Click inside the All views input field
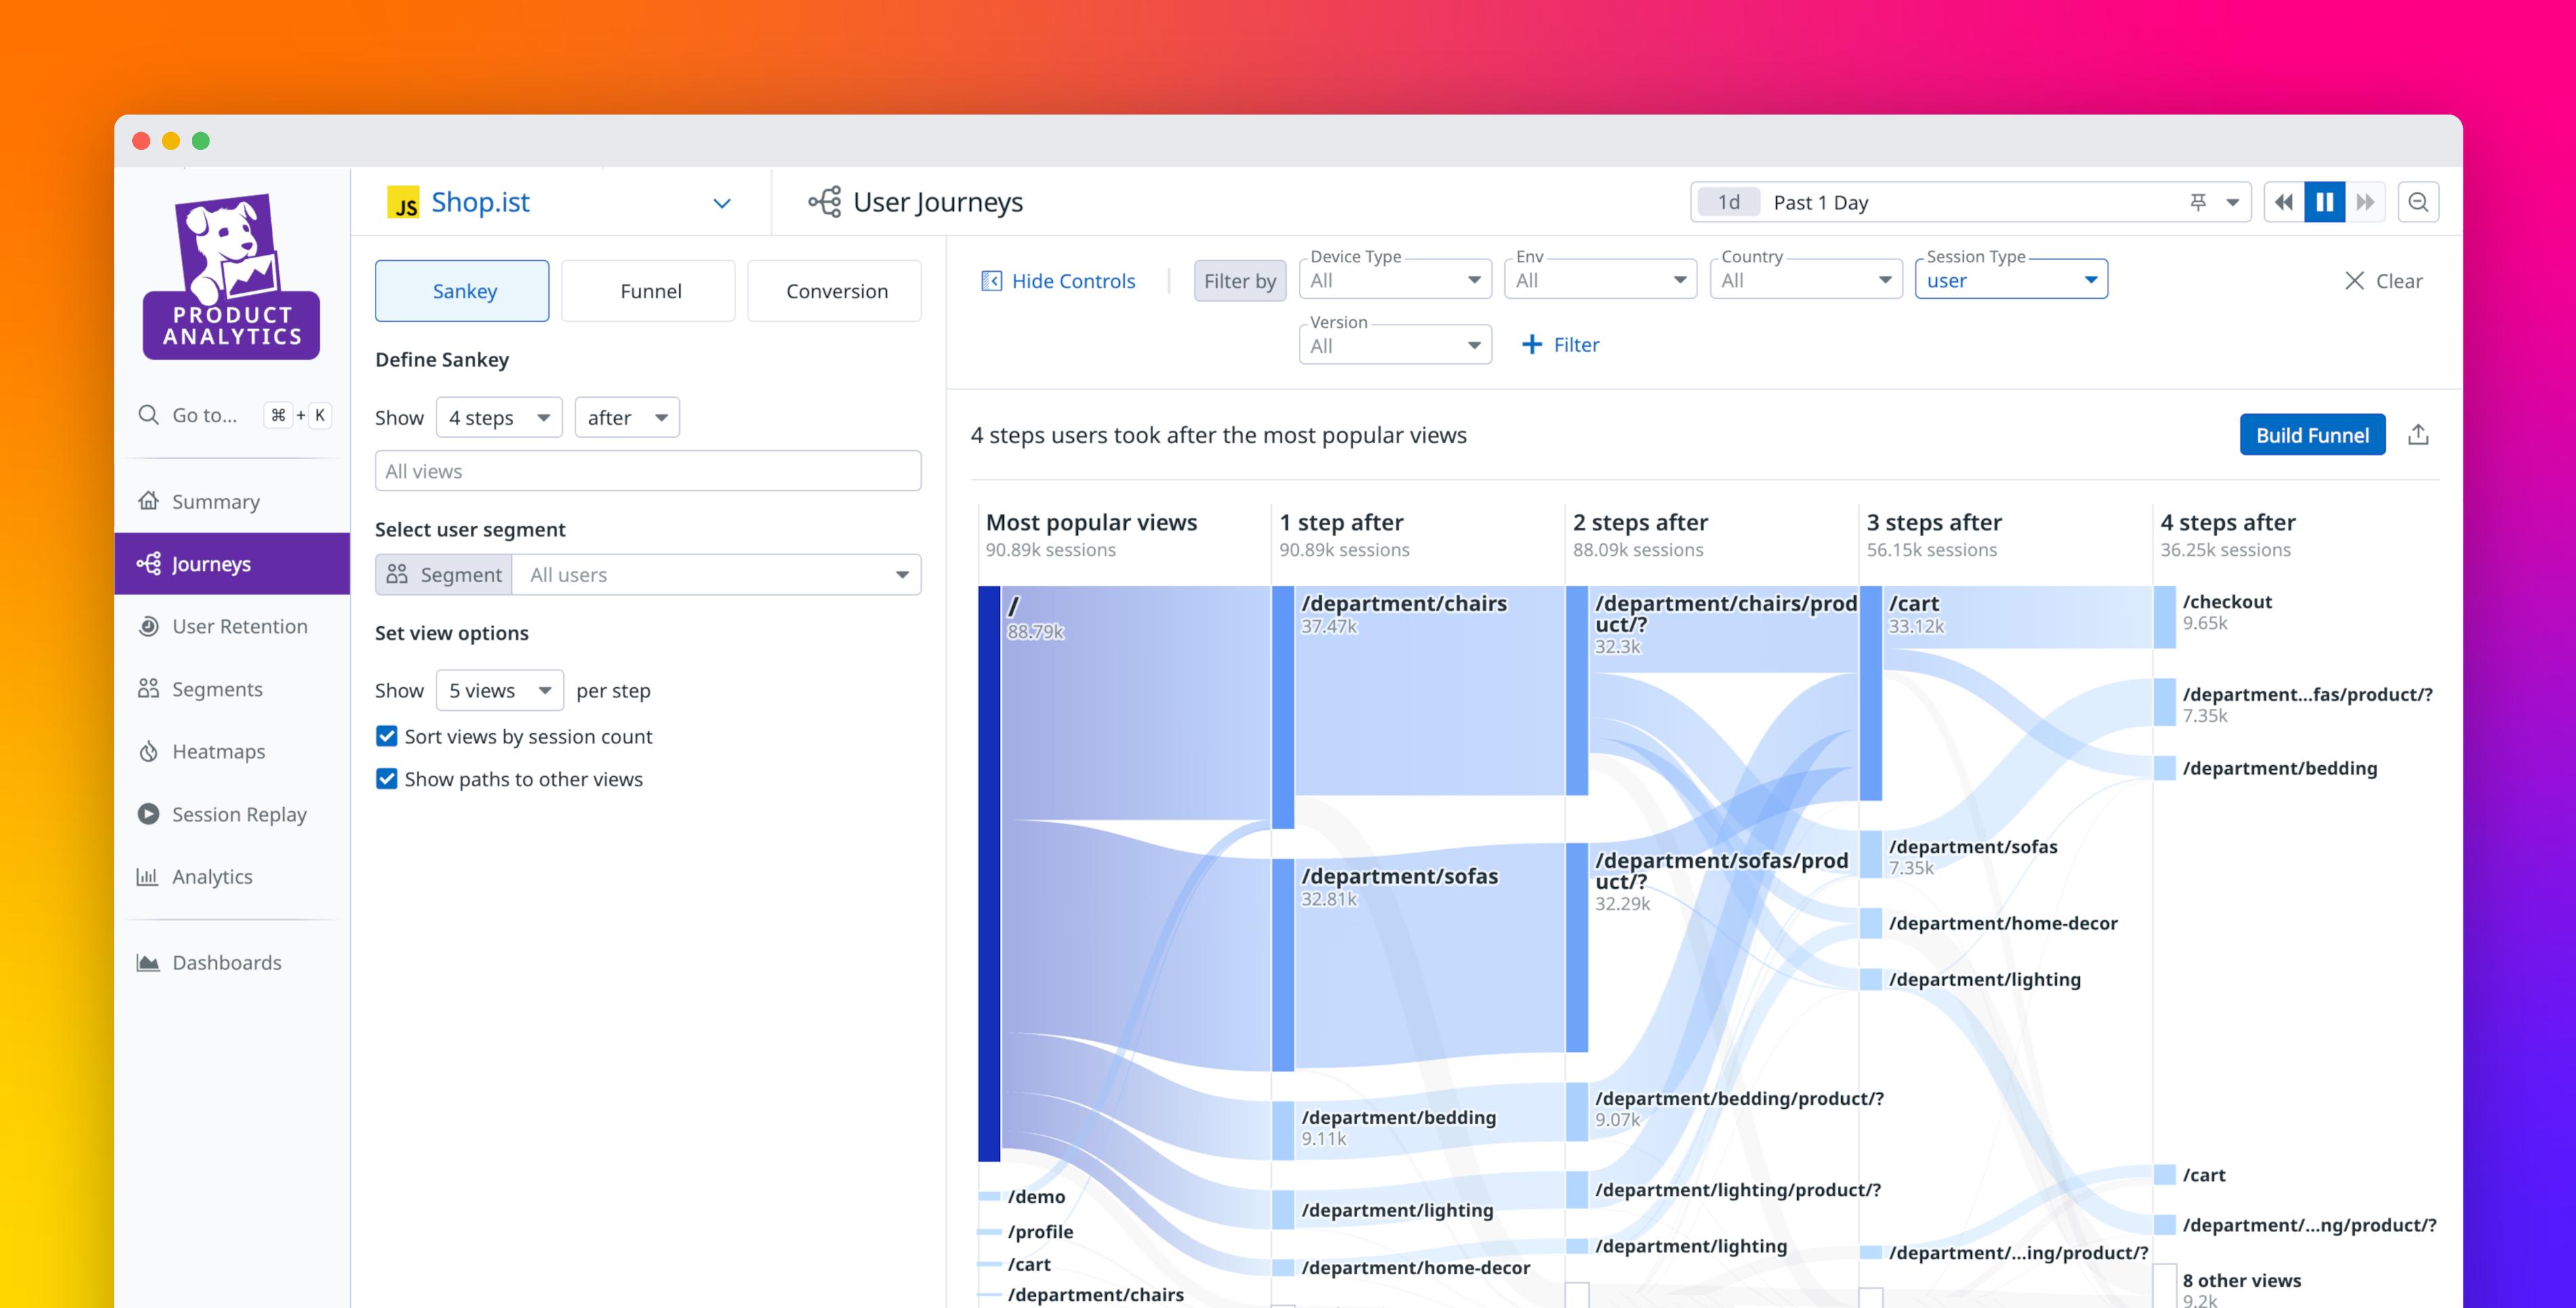Viewport: 2576px width, 1308px height. tap(647, 470)
